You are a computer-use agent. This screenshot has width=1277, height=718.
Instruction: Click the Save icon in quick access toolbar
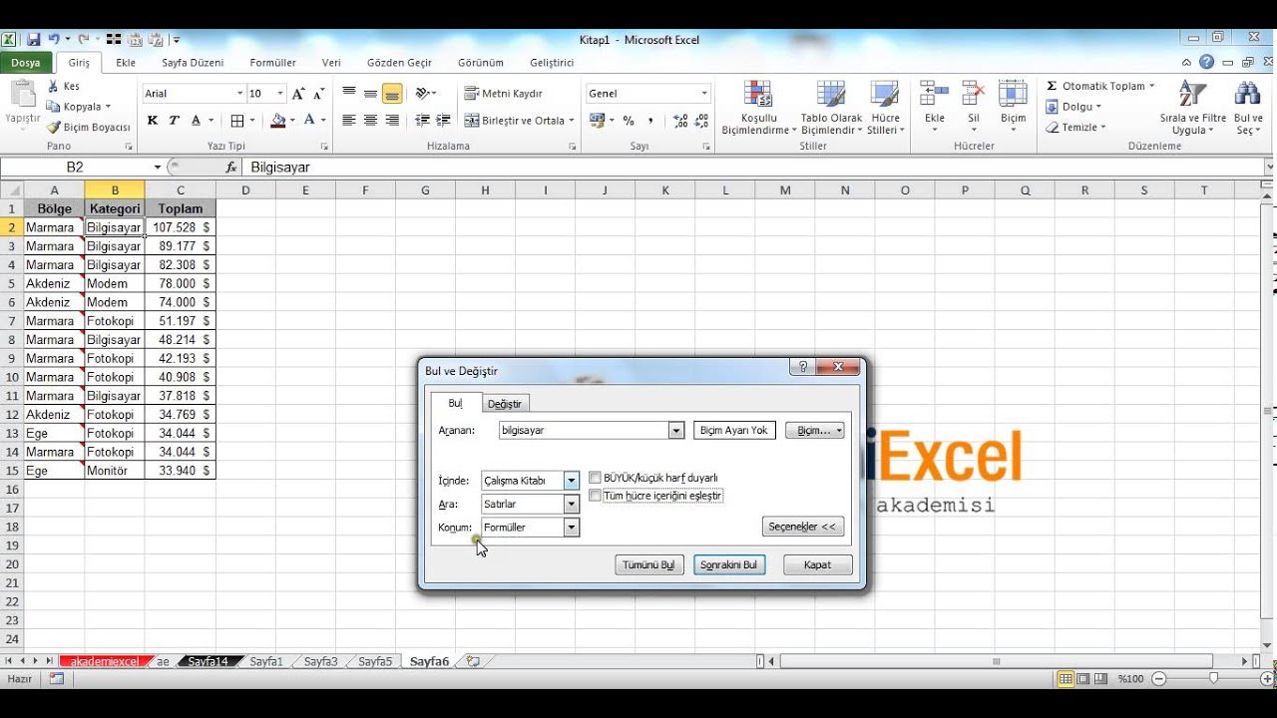pyautogui.click(x=33, y=40)
